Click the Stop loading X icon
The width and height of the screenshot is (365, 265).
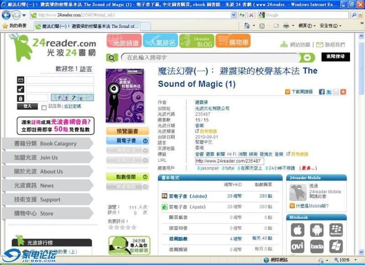(x=251, y=15)
